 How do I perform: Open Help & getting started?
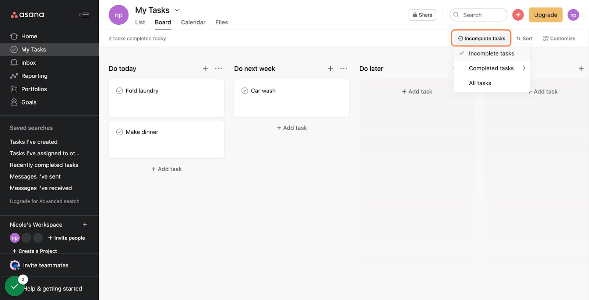coord(53,289)
